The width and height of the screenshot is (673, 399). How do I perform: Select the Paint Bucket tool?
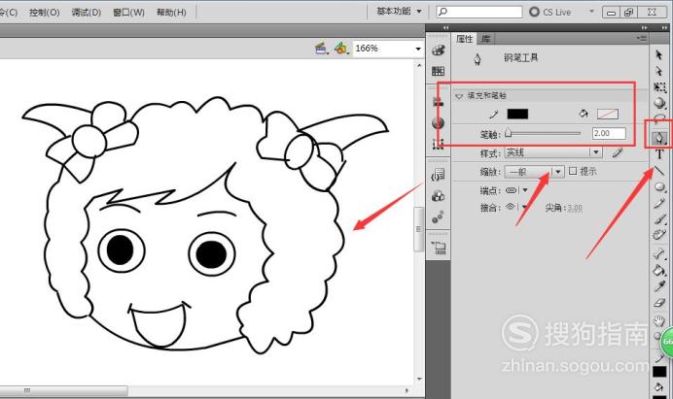[659, 270]
